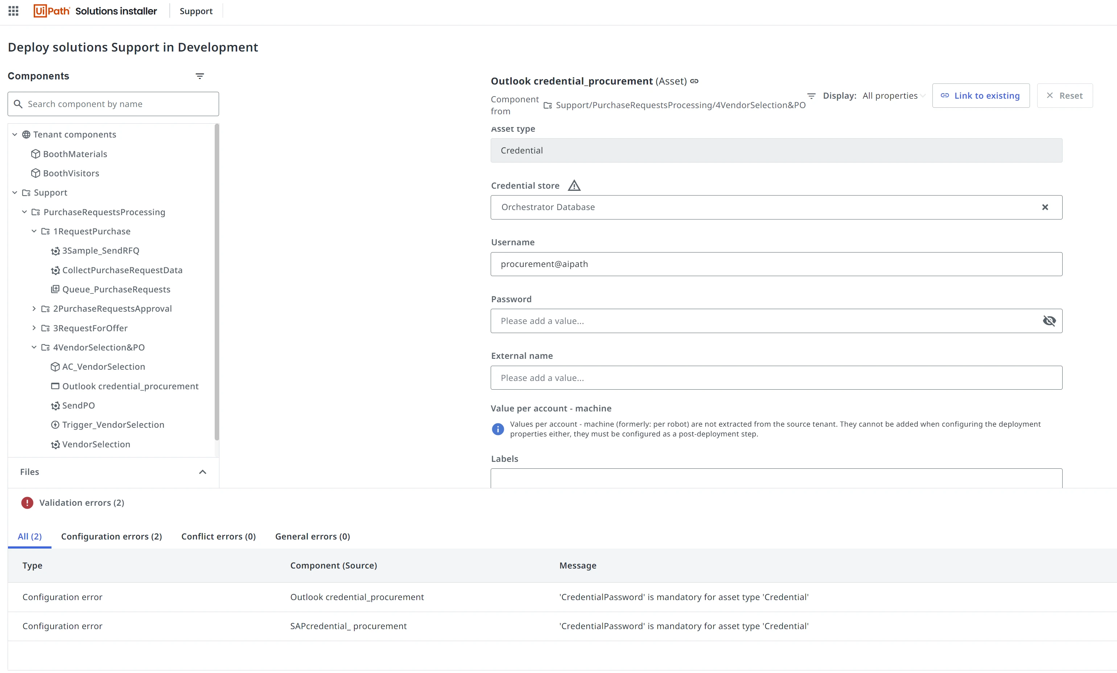
Task: Click the components tree vertical scrollbar
Action: (217, 281)
